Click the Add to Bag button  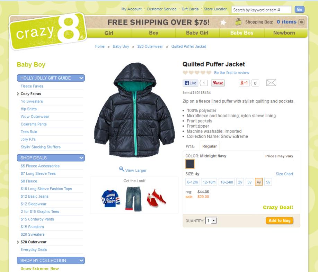pyautogui.click(x=280, y=220)
